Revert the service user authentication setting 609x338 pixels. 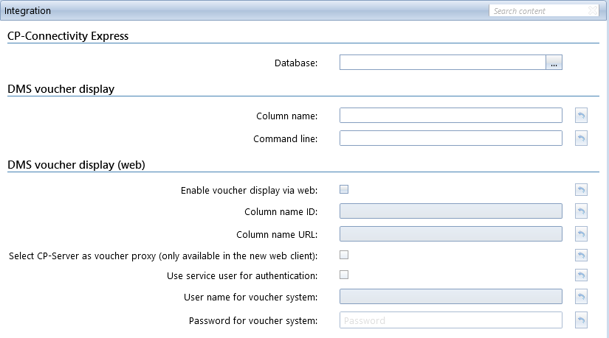pyautogui.click(x=581, y=275)
